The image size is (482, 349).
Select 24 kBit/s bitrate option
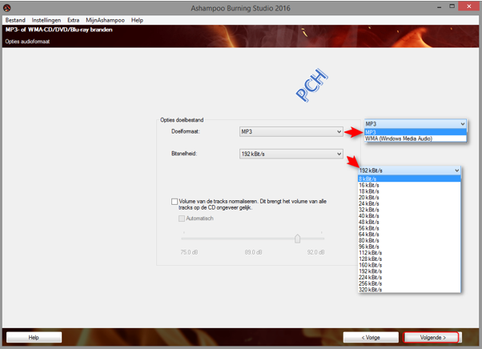coord(409,203)
